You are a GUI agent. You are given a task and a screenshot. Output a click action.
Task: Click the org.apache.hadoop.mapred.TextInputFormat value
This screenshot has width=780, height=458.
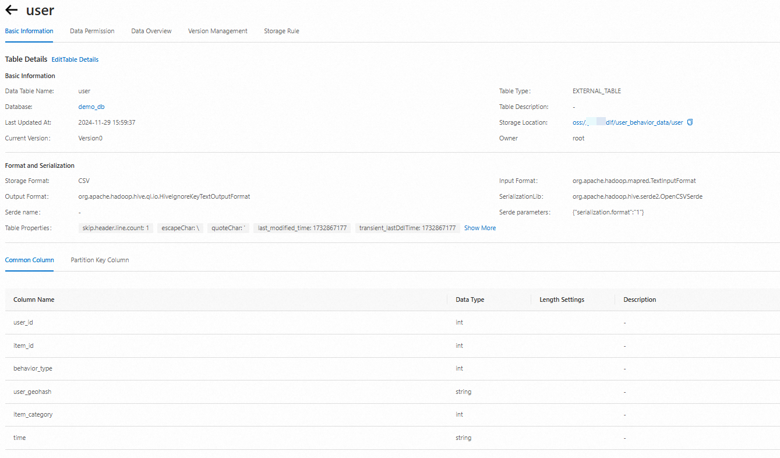tap(634, 181)
